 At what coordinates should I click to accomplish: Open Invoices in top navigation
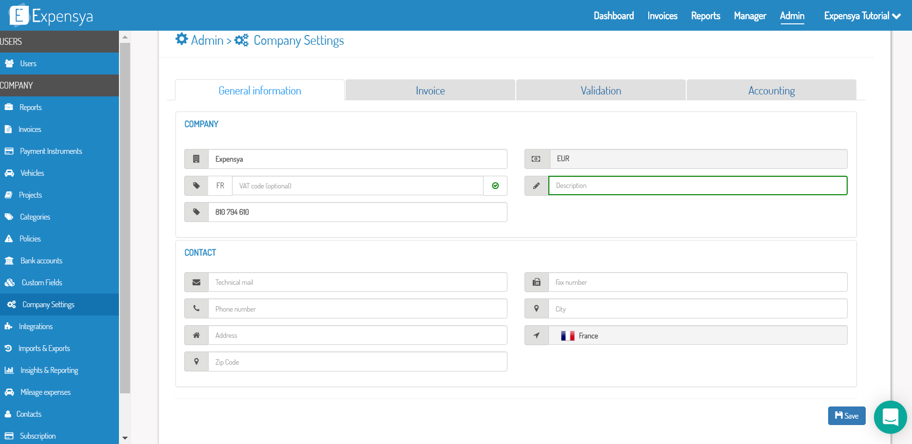pyautogui.click(x=662, y=16)
